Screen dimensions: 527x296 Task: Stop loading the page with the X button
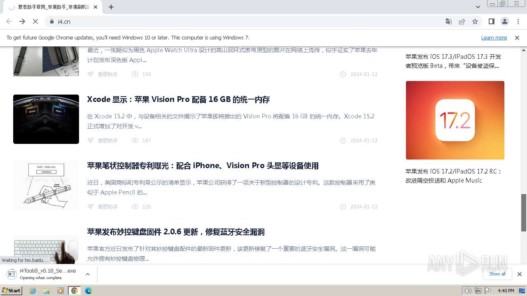(35, 21)
